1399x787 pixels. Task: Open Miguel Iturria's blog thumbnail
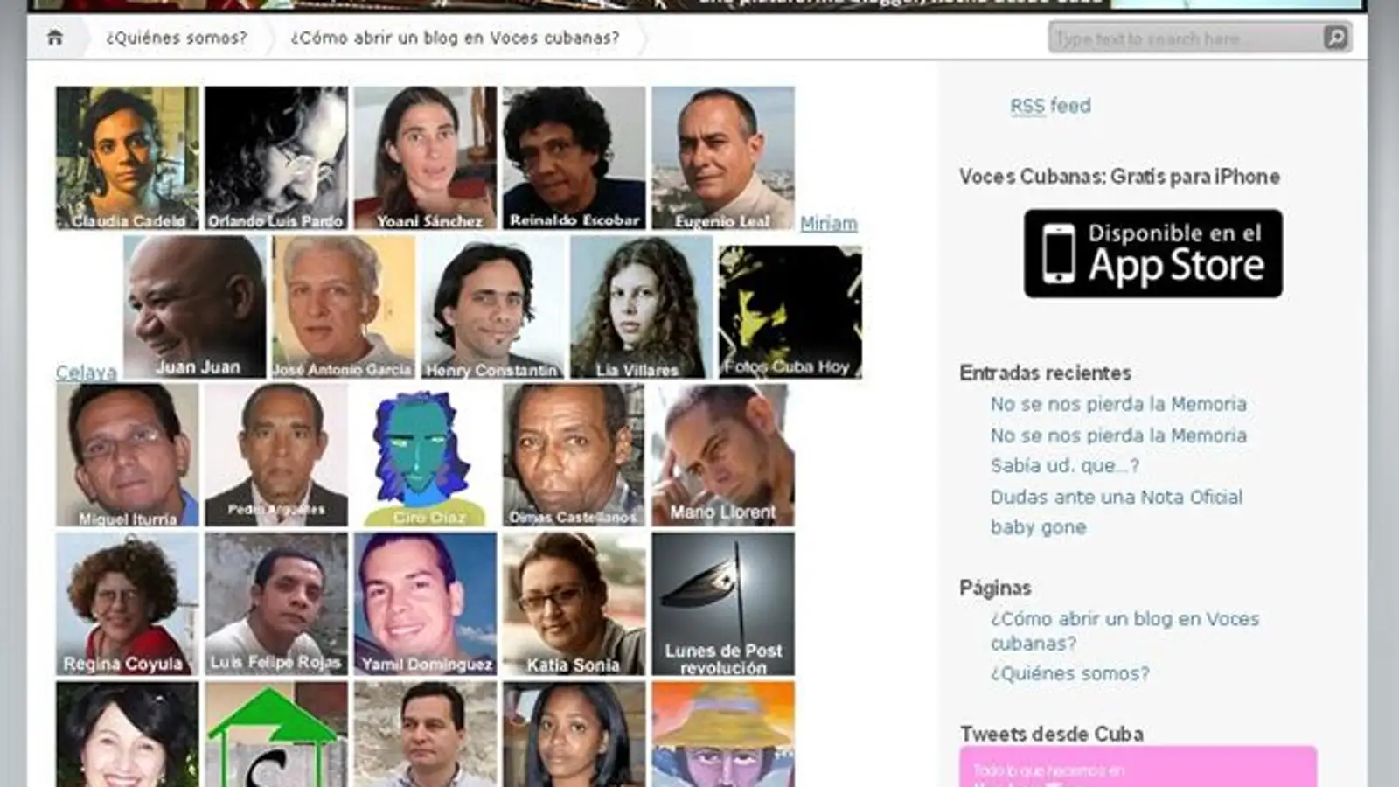(x=128, y=455)
